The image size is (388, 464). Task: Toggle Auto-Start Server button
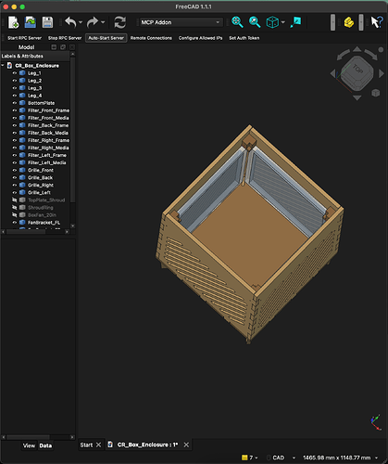[106, 38]
